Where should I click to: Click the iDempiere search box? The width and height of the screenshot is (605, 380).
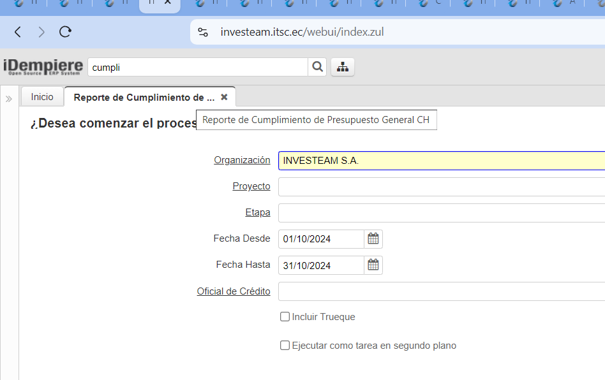coord(198,67)
